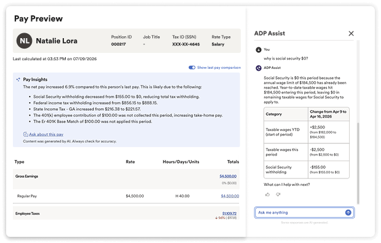Send the message with the arrow button

[x=348, y=212]
